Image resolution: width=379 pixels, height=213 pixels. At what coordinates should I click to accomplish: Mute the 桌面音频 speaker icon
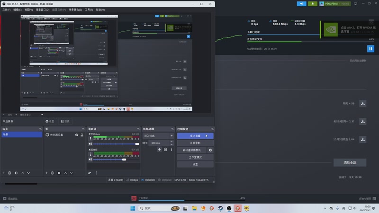click(x=90, y=160)
